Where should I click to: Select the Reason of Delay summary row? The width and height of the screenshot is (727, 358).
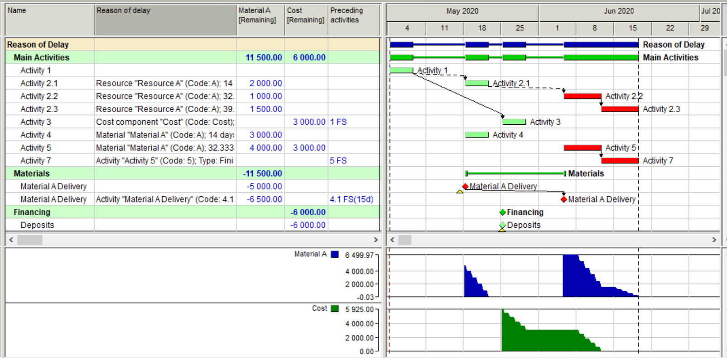pyautogui.click(x=193, y=45)
